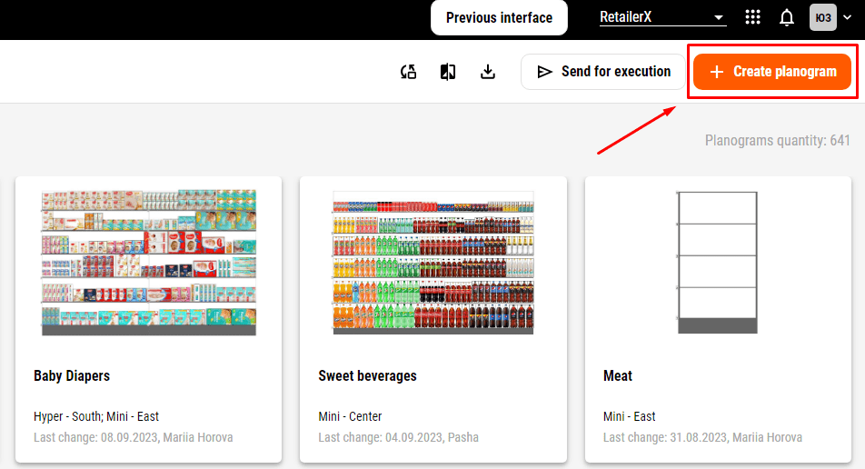Click the rotate/replace planogram icon
This screenshot has width=865, height=469.
click(x=409, y=72)
